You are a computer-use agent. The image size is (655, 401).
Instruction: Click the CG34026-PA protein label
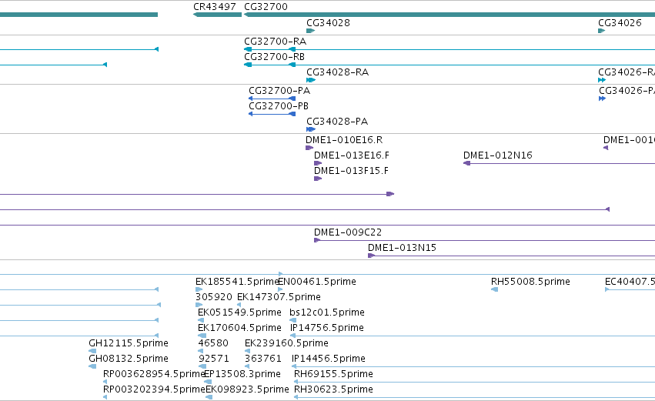pyautogui.click(x=627, y=91)
